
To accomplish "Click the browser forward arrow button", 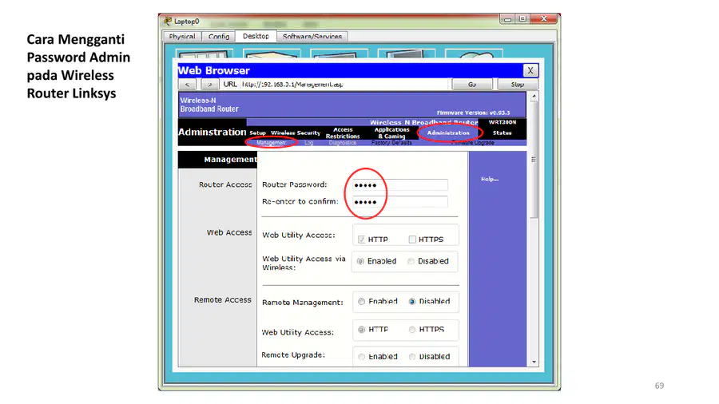I will pos(209,85).
